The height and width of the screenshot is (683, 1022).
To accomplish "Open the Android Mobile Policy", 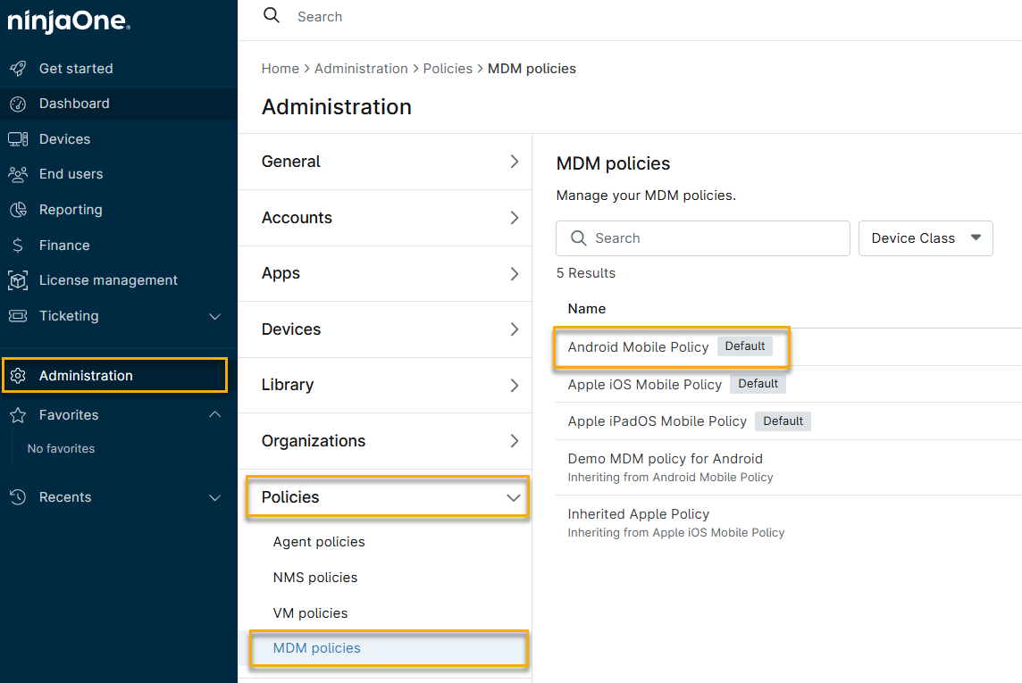I will [x=638, y=346].
